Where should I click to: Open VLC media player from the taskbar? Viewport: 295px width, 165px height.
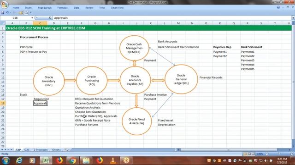[113, 160]
